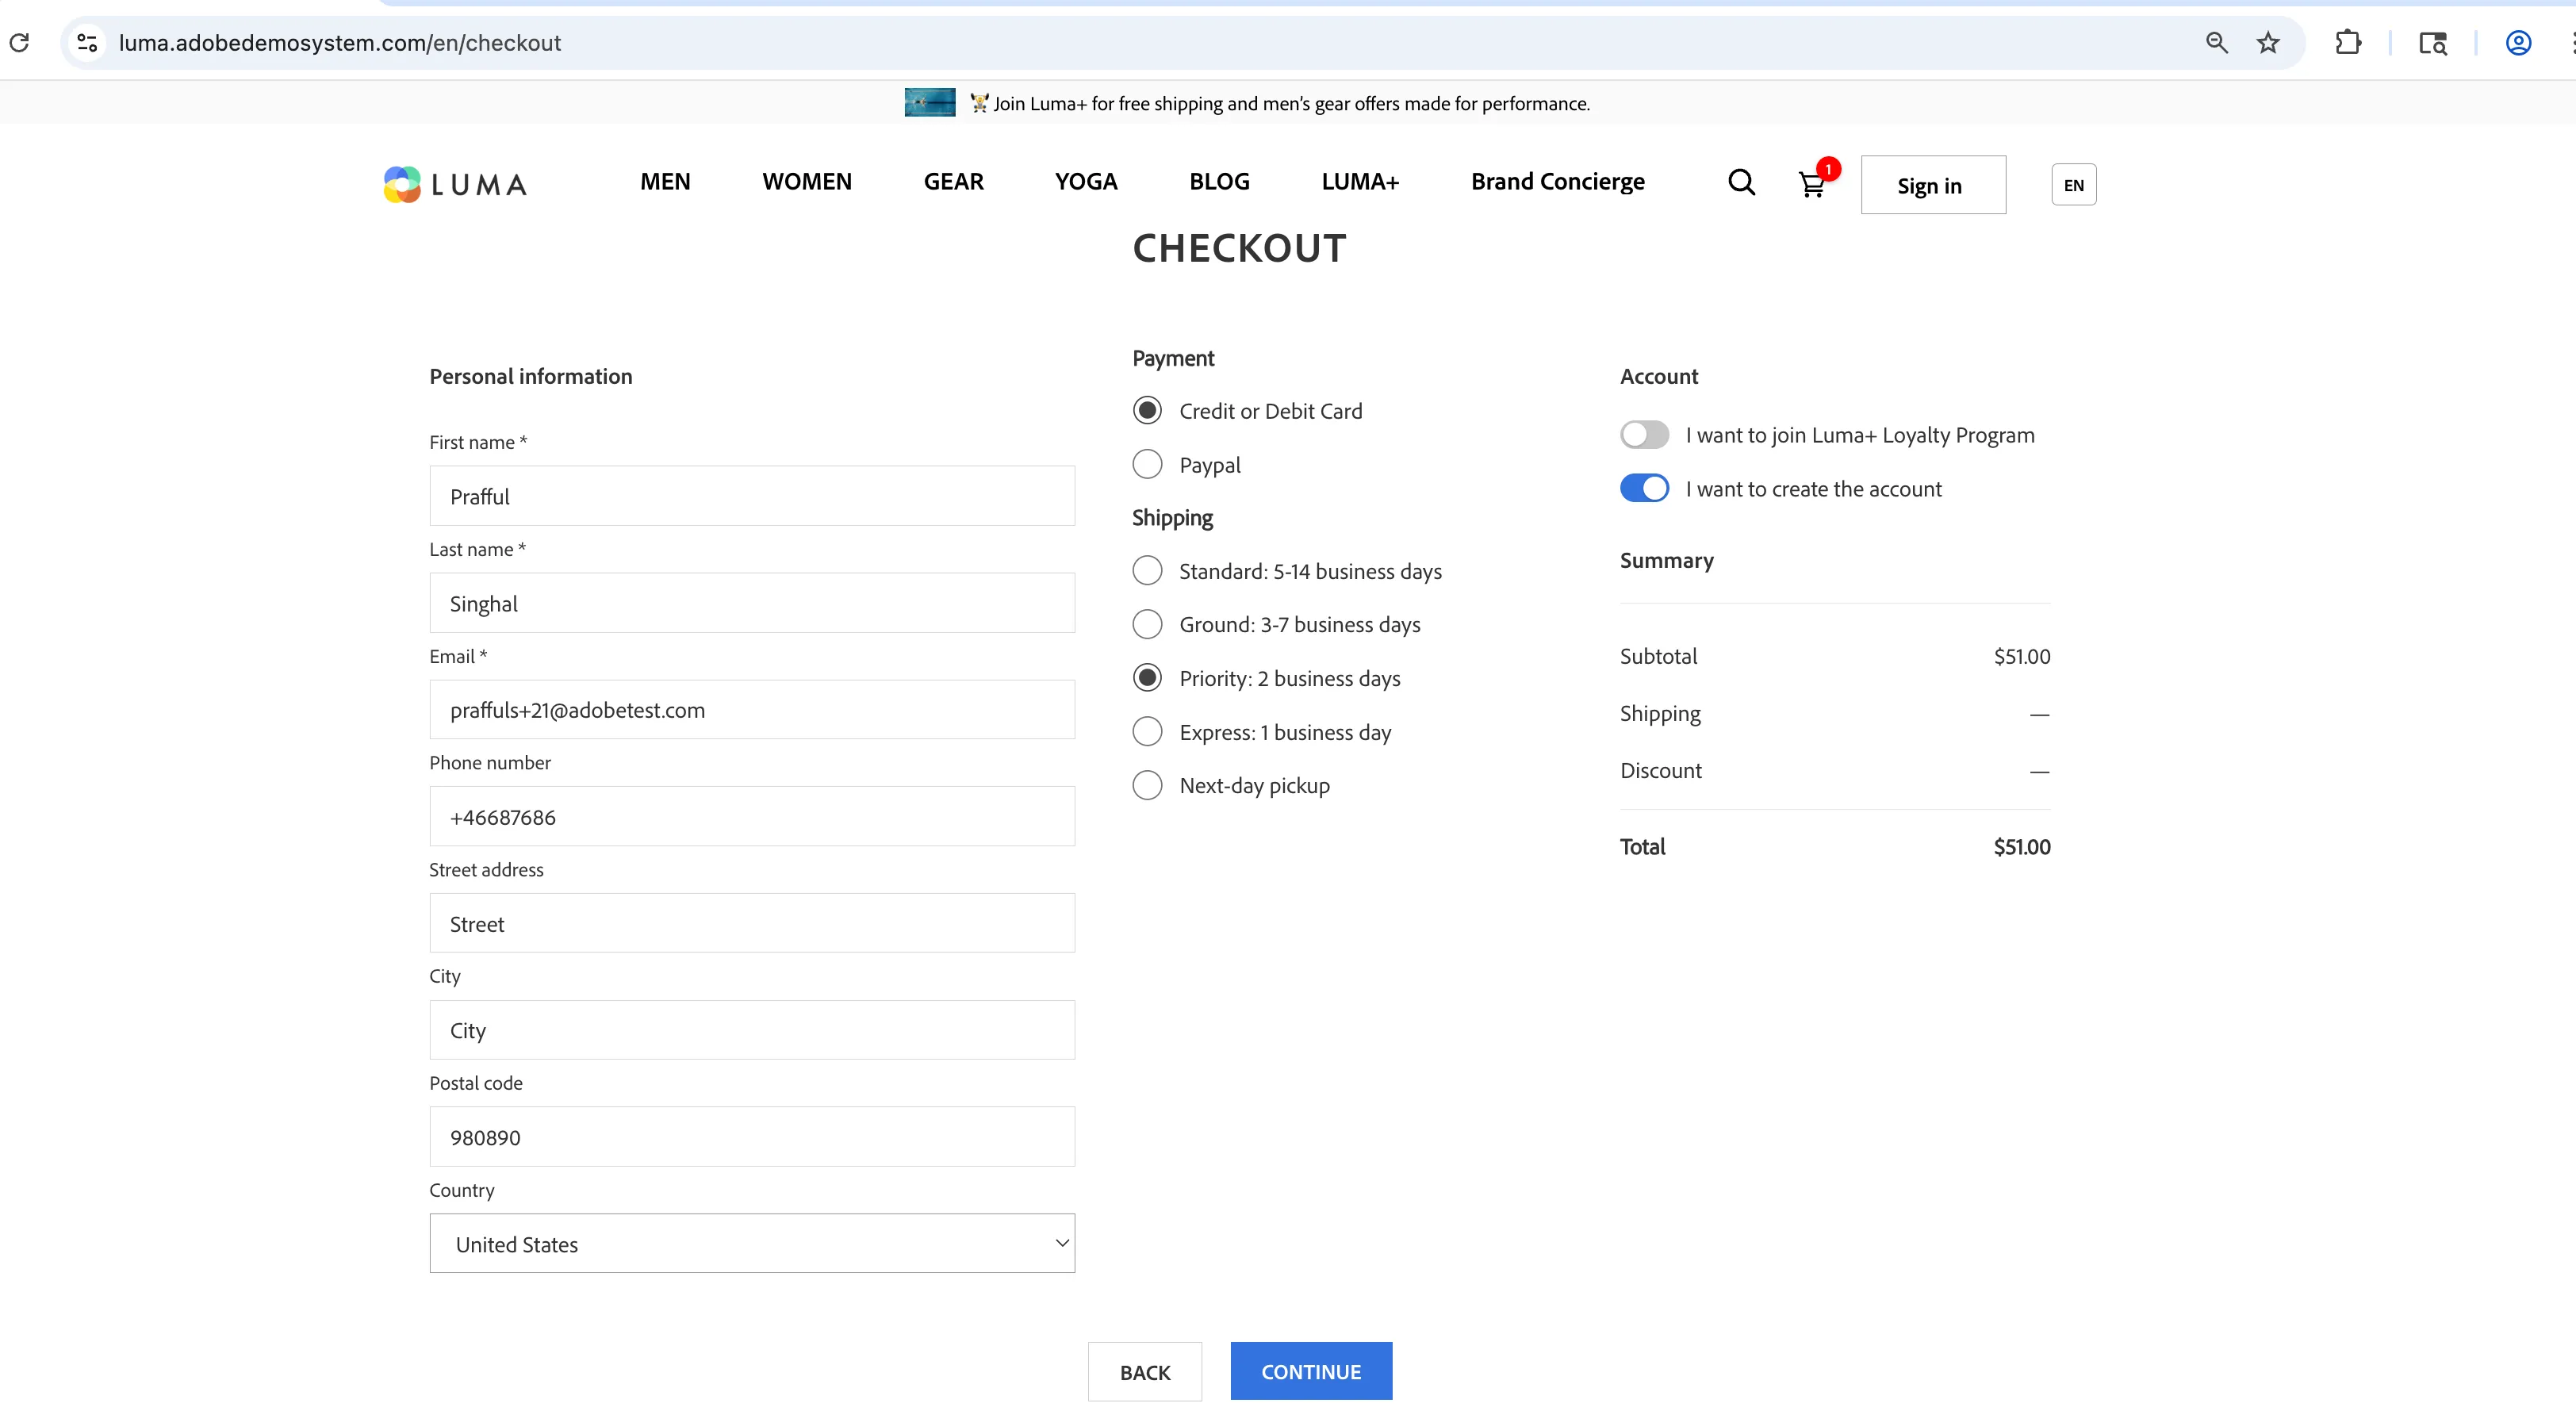Screen dimensions: 2576x1407
Task: Choose Ground 3-7 business days shipping
Action: (1147, 624)
